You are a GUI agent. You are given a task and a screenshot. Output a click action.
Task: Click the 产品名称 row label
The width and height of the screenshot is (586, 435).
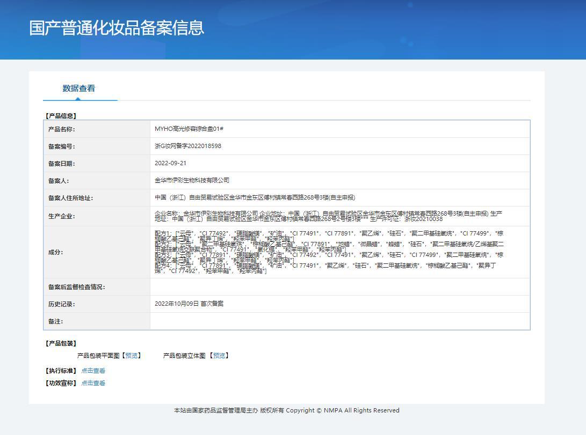point(62,129)
